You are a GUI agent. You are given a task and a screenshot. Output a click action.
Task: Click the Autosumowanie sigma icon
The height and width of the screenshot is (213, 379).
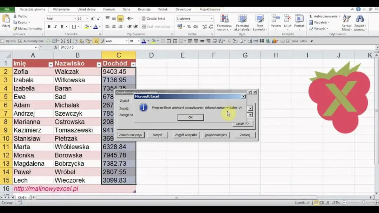pos(311,16)
